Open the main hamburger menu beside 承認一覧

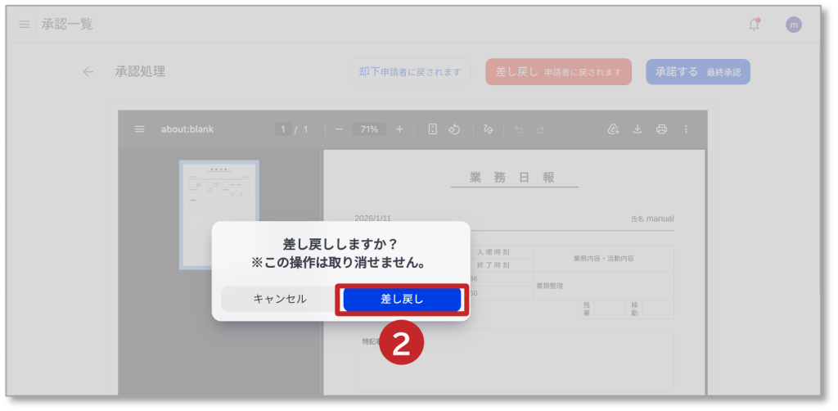coord(25,25)
